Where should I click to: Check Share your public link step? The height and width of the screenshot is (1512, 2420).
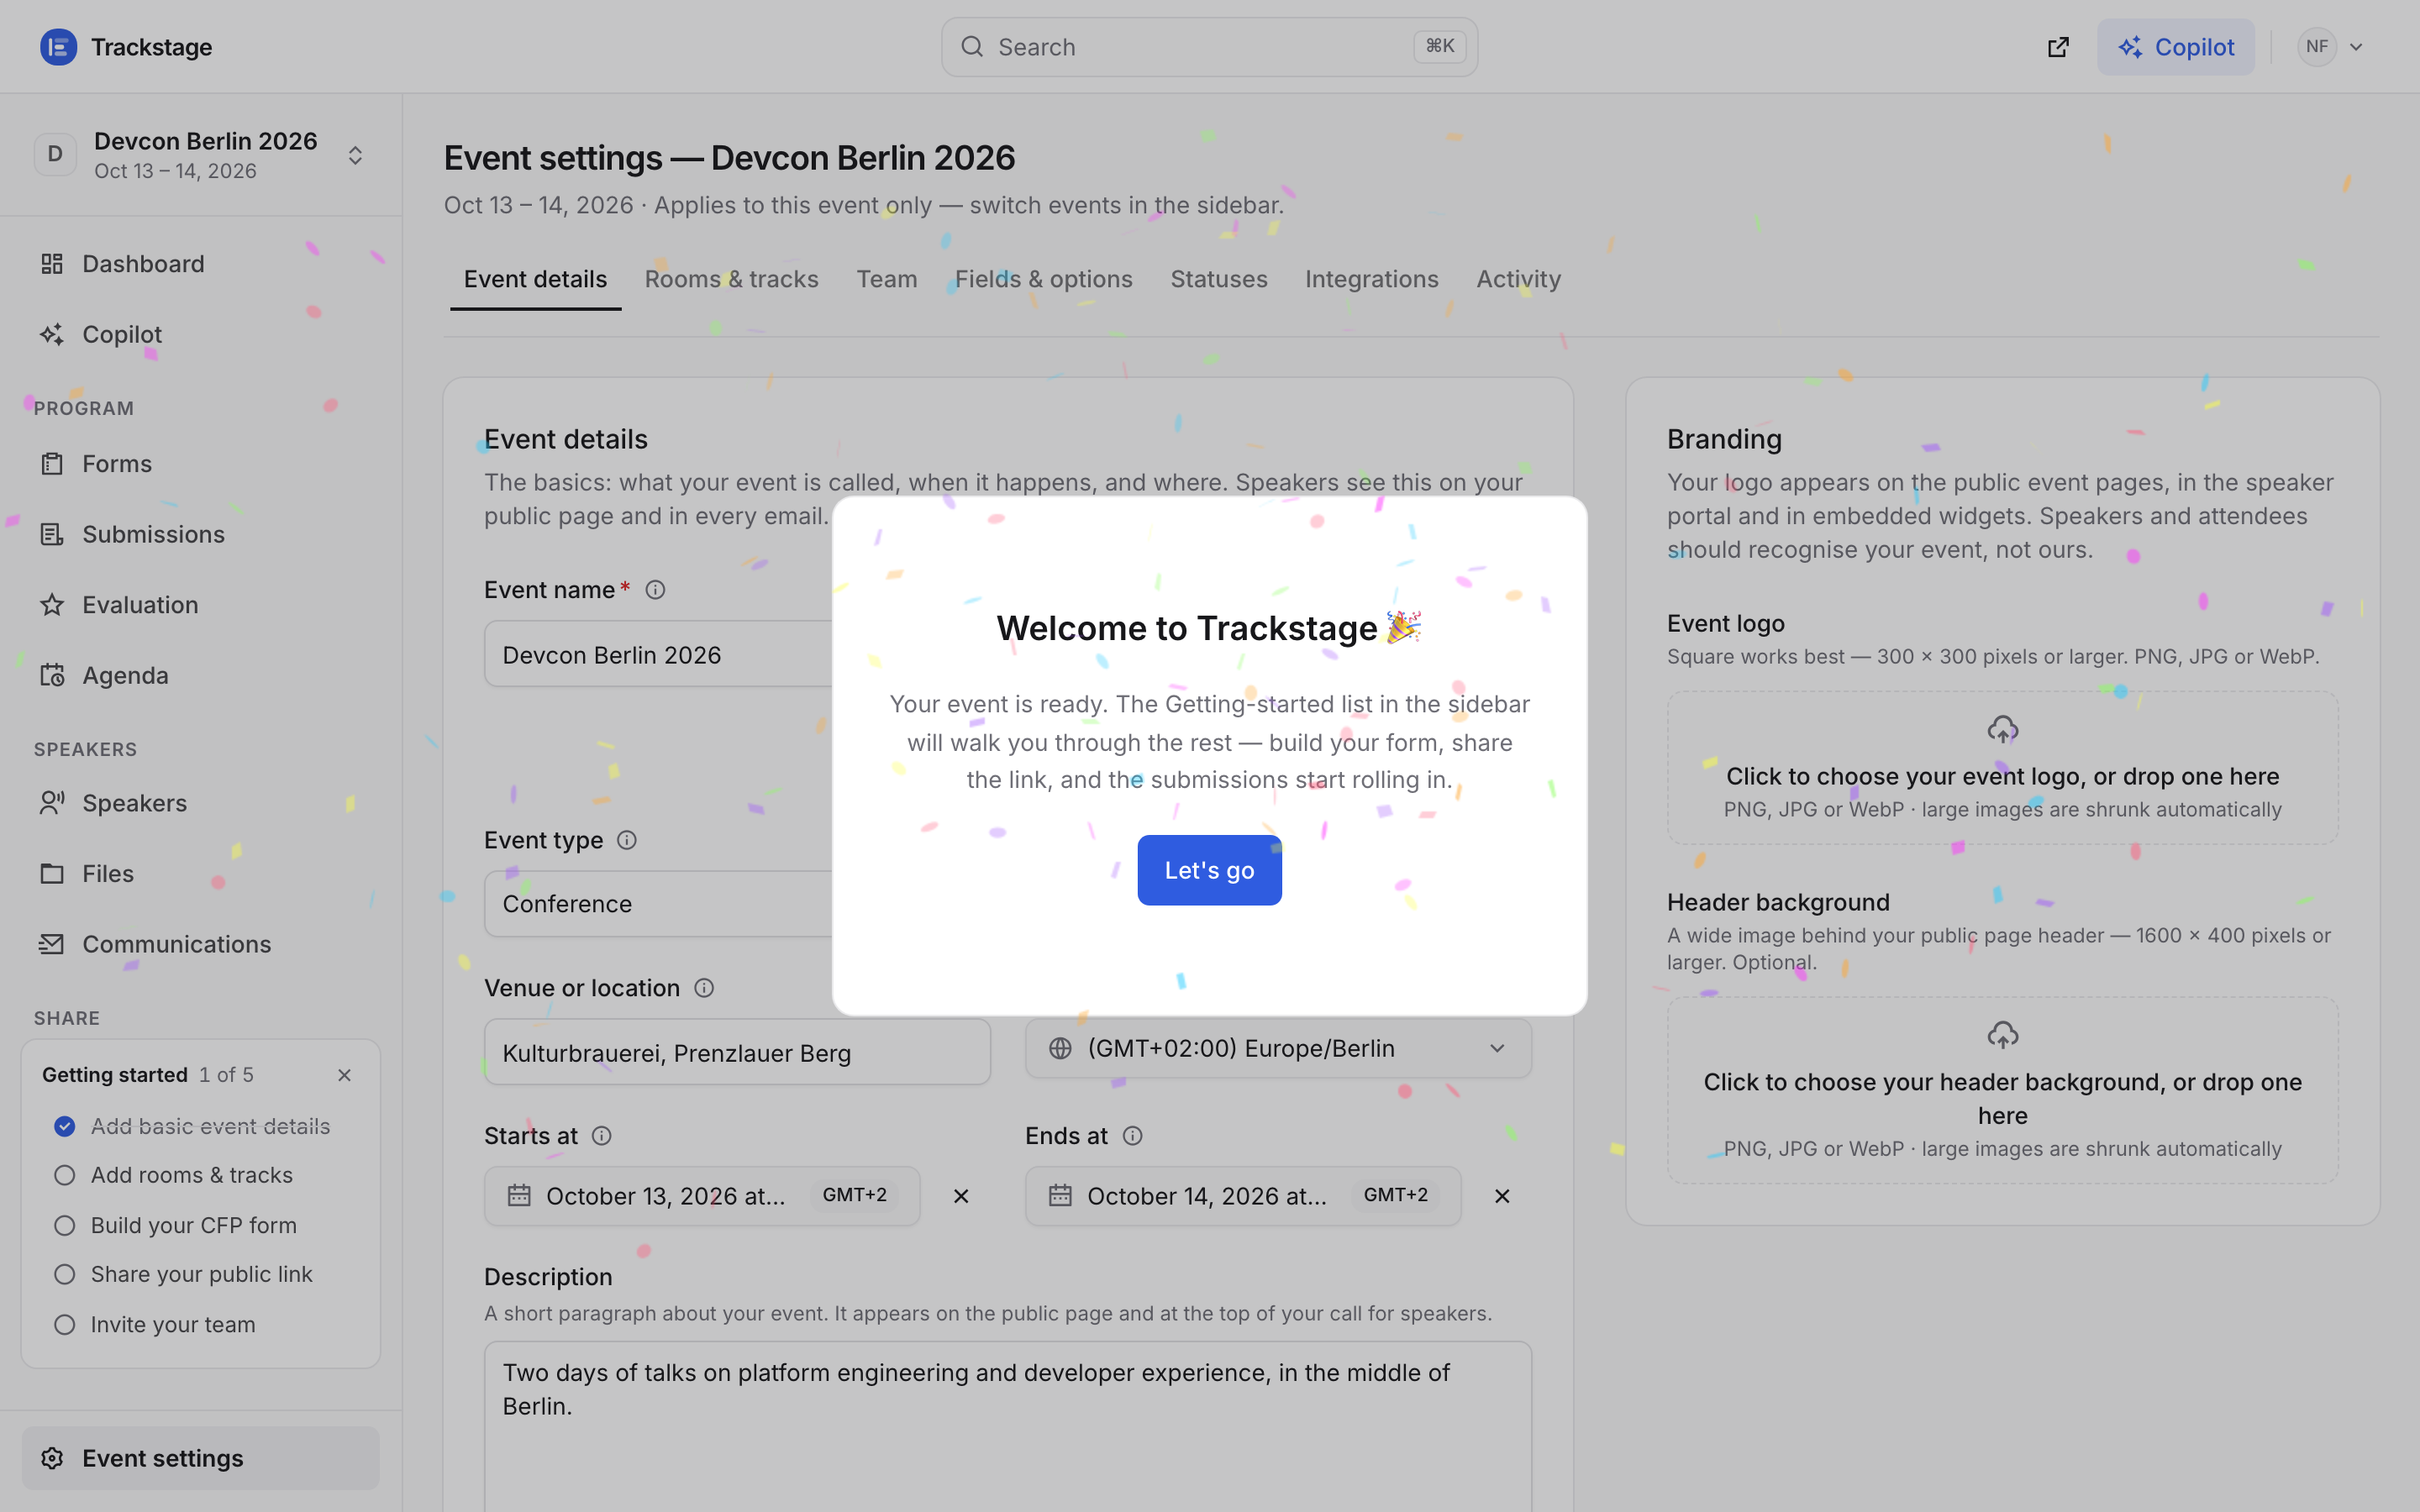coord(65,1274)
